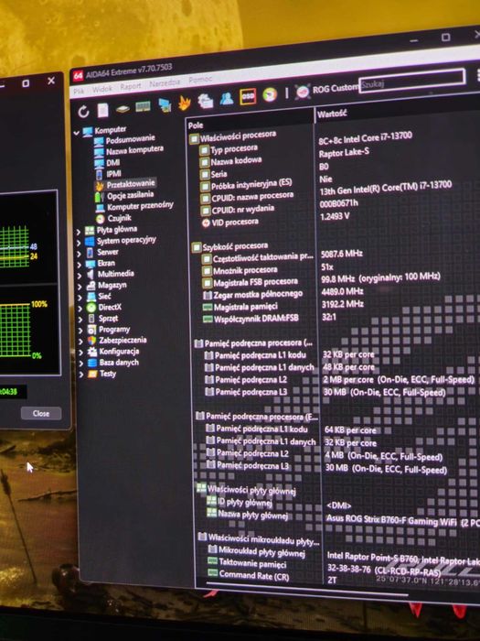The image size is (480, 641).
Task: Select Komputer przenośny in the tree
Action: tap(140, 206)
